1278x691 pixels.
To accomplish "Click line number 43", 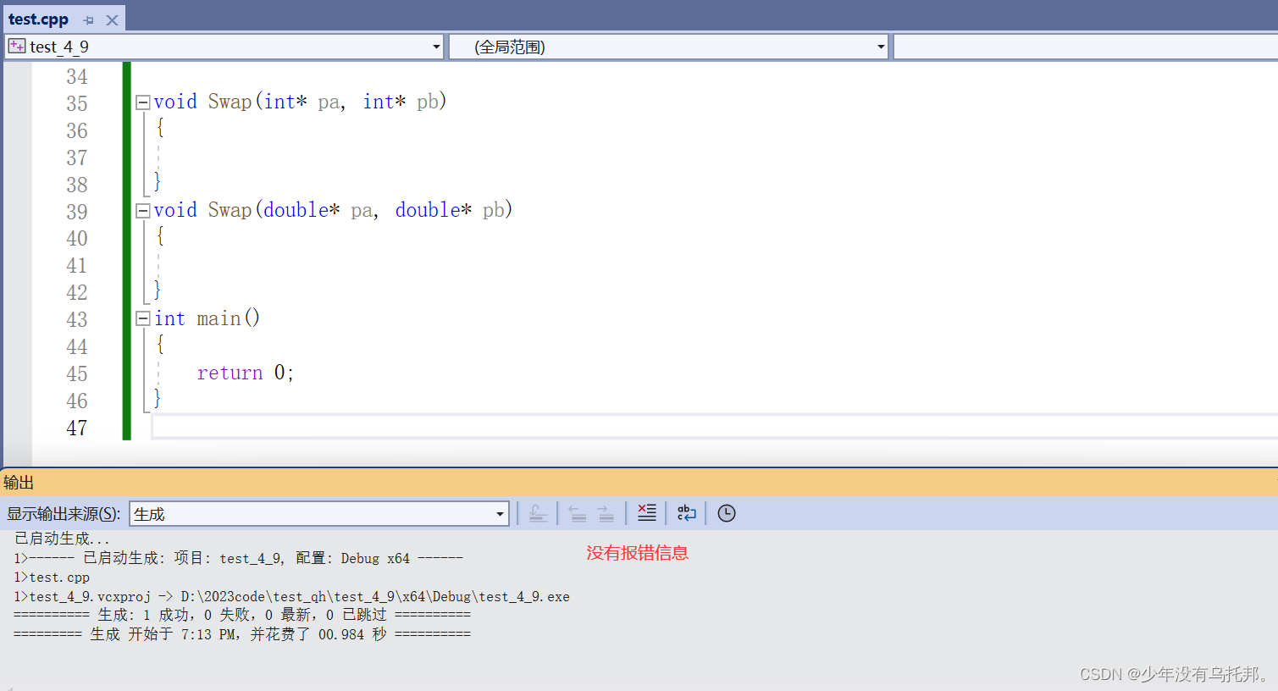I will click(77, 319).
